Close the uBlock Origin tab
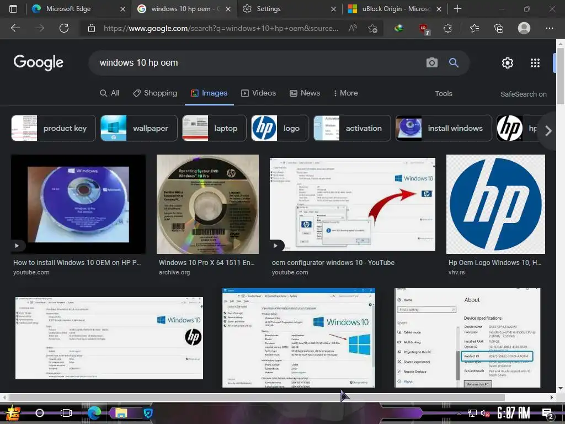The height and width of the screenshot is (424, 565). point(439,9)
